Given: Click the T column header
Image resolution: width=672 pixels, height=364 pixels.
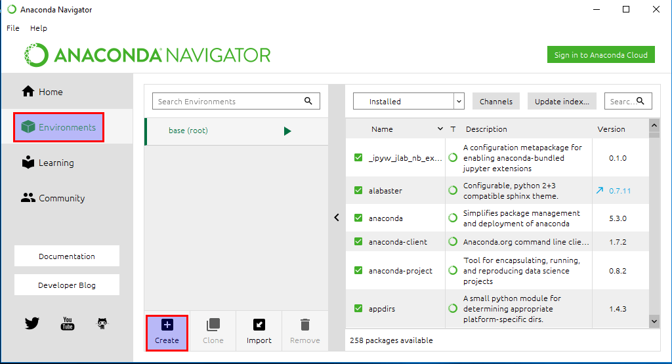Looking at the screenshot, I should pyautogui.click(x=453, y=129).
